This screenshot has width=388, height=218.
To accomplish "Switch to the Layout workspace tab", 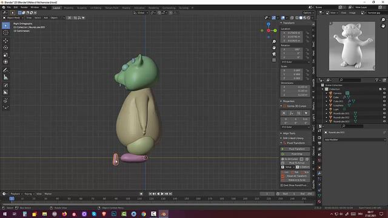I will (56, 8).
